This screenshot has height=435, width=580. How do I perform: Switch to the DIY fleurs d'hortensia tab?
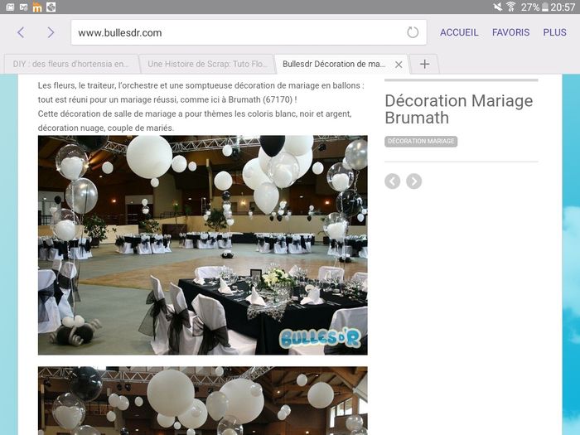71,64
